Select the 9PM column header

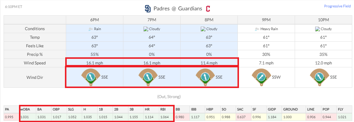click(266, 20)
